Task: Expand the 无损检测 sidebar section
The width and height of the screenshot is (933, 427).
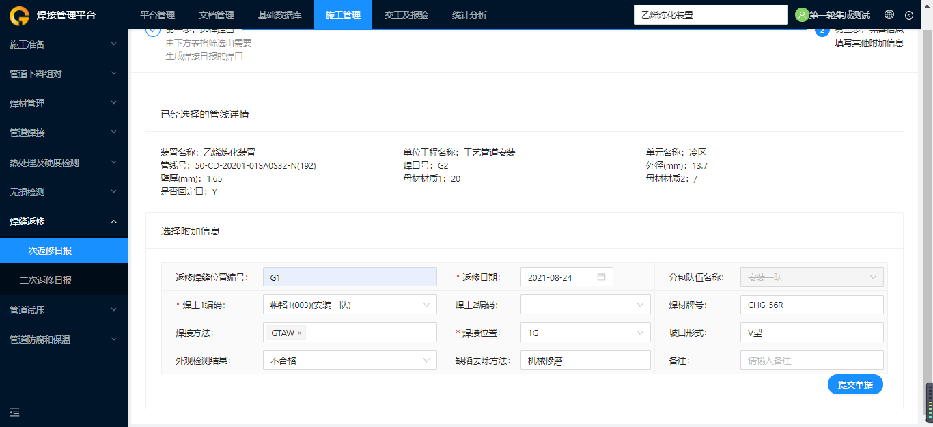Action: 64,192
